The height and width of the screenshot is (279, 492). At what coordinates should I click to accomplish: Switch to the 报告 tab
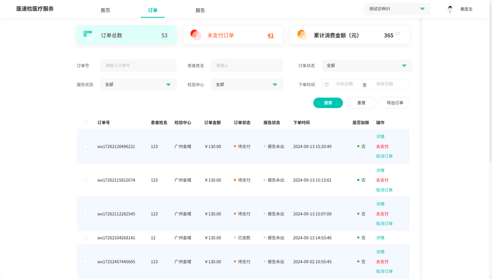pos(200,10)
